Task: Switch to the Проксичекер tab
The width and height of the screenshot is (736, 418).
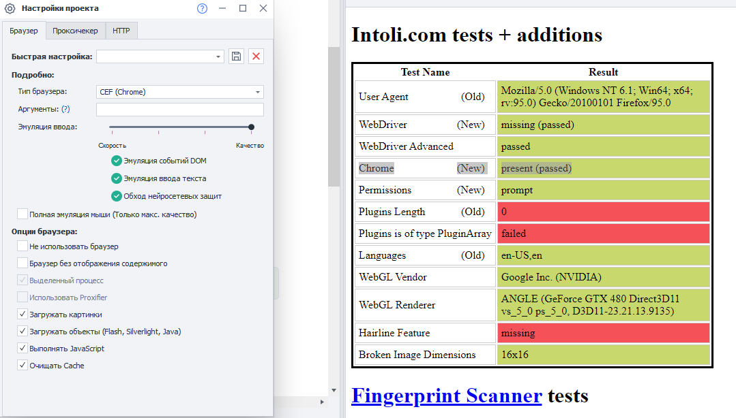Action: pyautogui.click(x=75, y=31)
